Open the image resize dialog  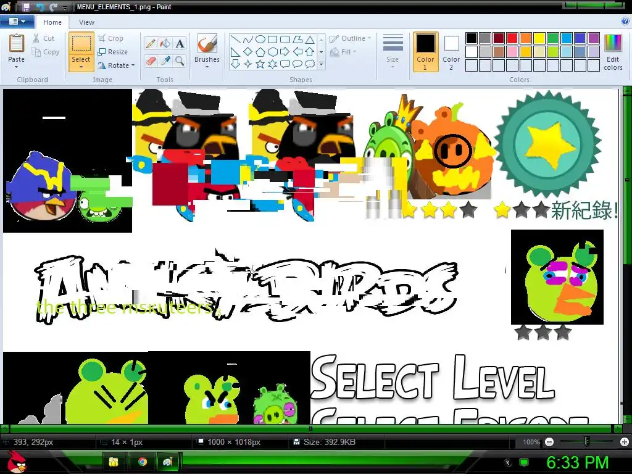coord(113,52)
